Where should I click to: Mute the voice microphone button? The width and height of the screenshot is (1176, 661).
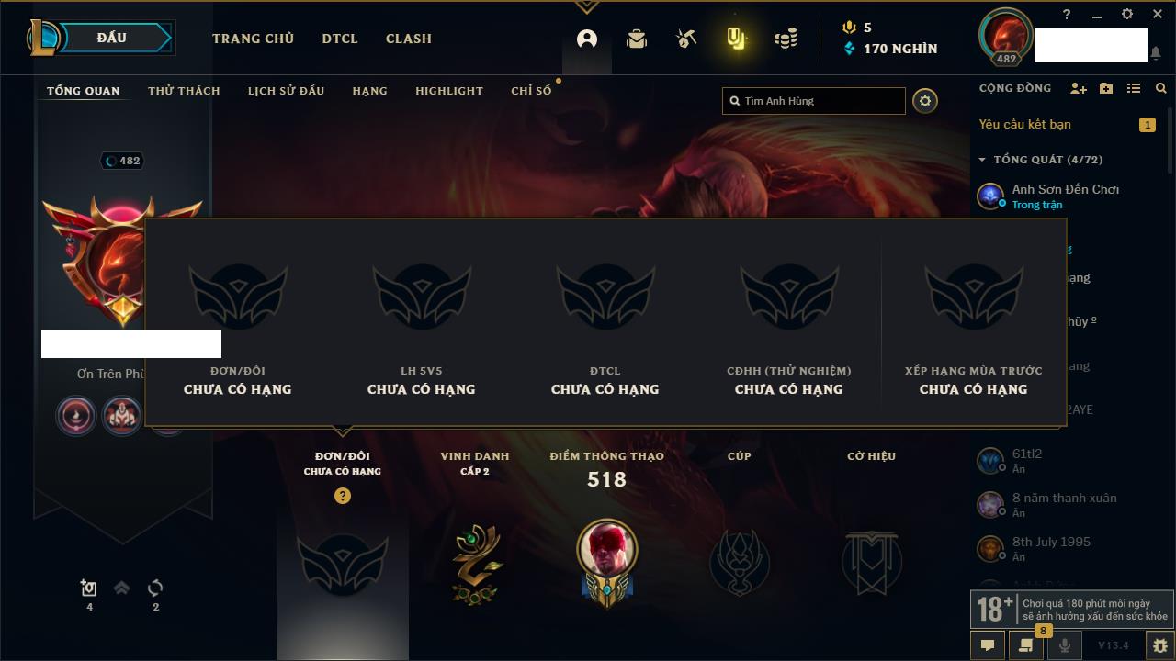[x=1064, y=645]
